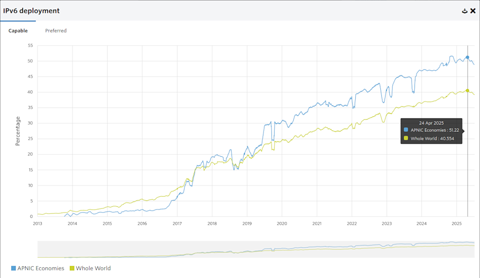
Task: Click the 'IPv6 deployment' title
Action: pyautogui.click(x=31, y=11)
